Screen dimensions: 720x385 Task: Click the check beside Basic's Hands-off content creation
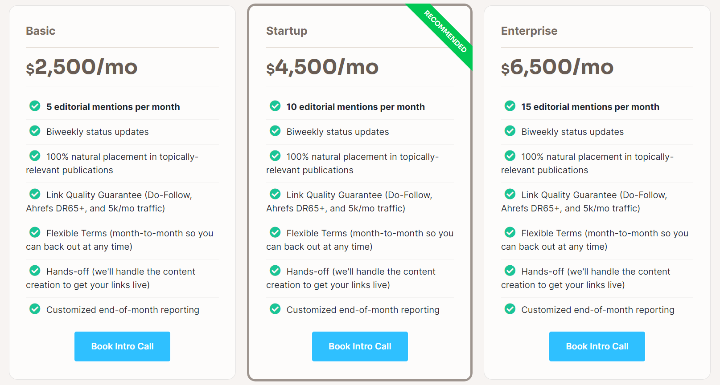pos(35,271)
